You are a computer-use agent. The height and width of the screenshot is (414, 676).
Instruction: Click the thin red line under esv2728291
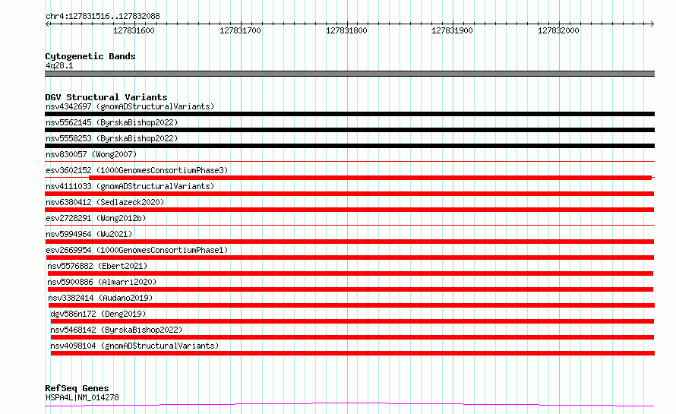coord(349,225)
